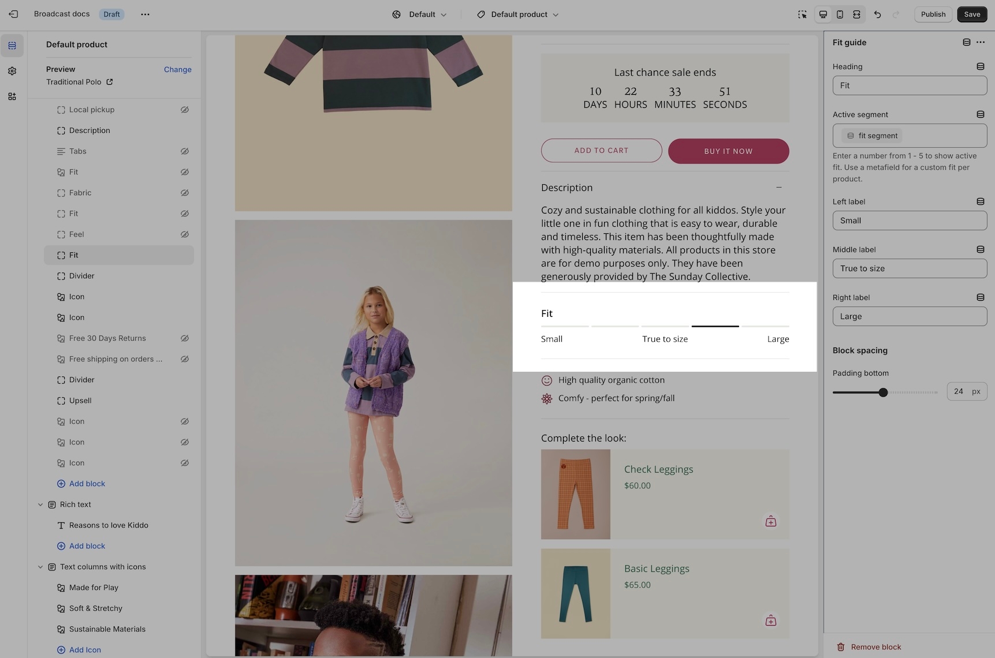Click dynamic source icon beside Heading

click(980, 66)
